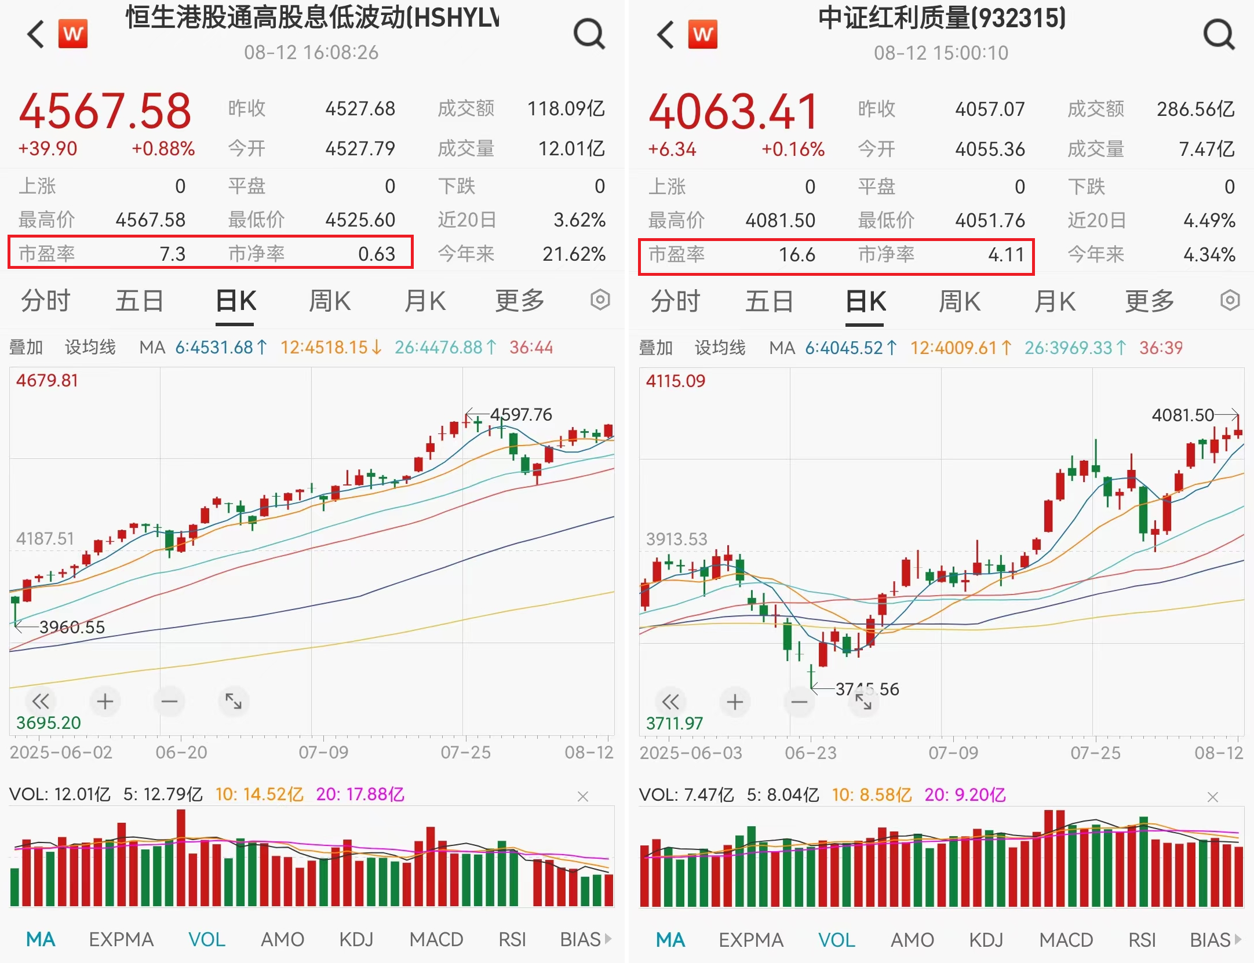Tap 叠加 overlay on 932315 chart
This screenshot has width=1254, height=963.
tap(656, 348)
